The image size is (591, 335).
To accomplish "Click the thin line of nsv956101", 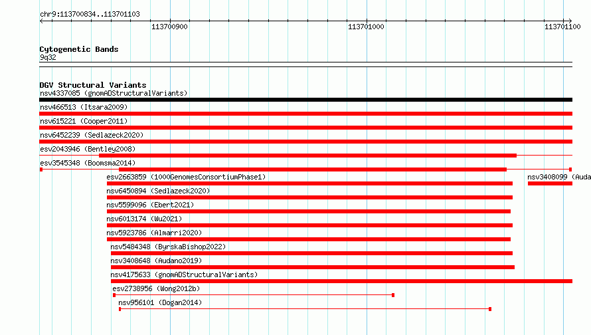I will 305,309.
